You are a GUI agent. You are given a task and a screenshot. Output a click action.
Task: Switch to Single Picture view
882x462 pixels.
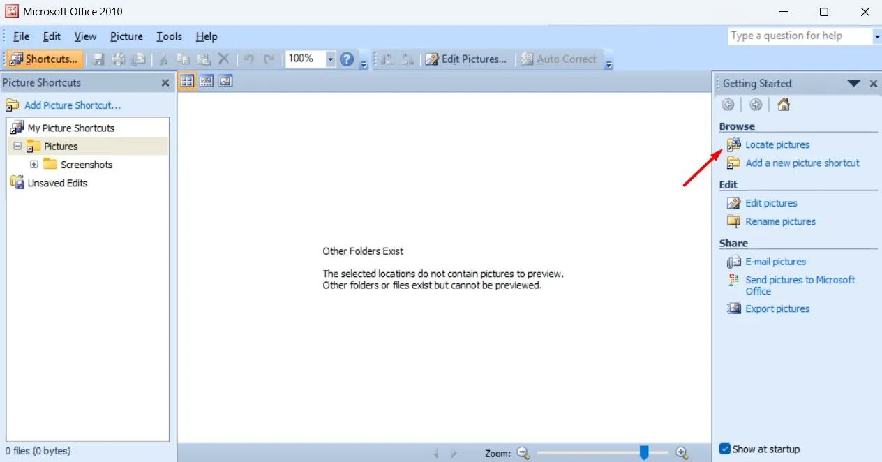point(224,81)
